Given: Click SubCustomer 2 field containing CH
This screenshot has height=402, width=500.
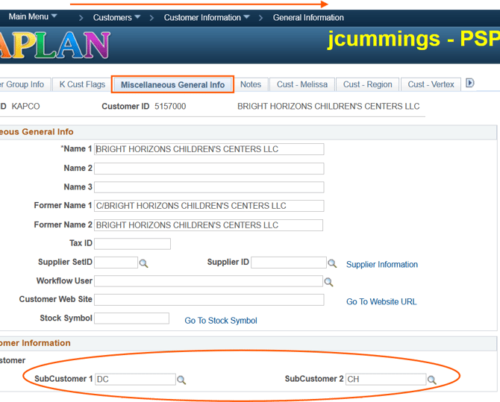Looking at the screenshot, I should pyautogui.click(x=386, y=379).
